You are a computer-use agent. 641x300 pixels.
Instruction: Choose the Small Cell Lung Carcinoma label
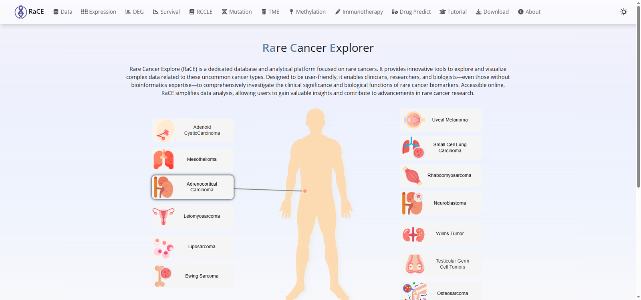450,148
